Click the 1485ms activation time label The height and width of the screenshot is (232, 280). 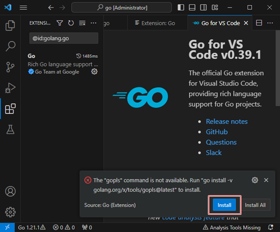[x=87, y=56]
